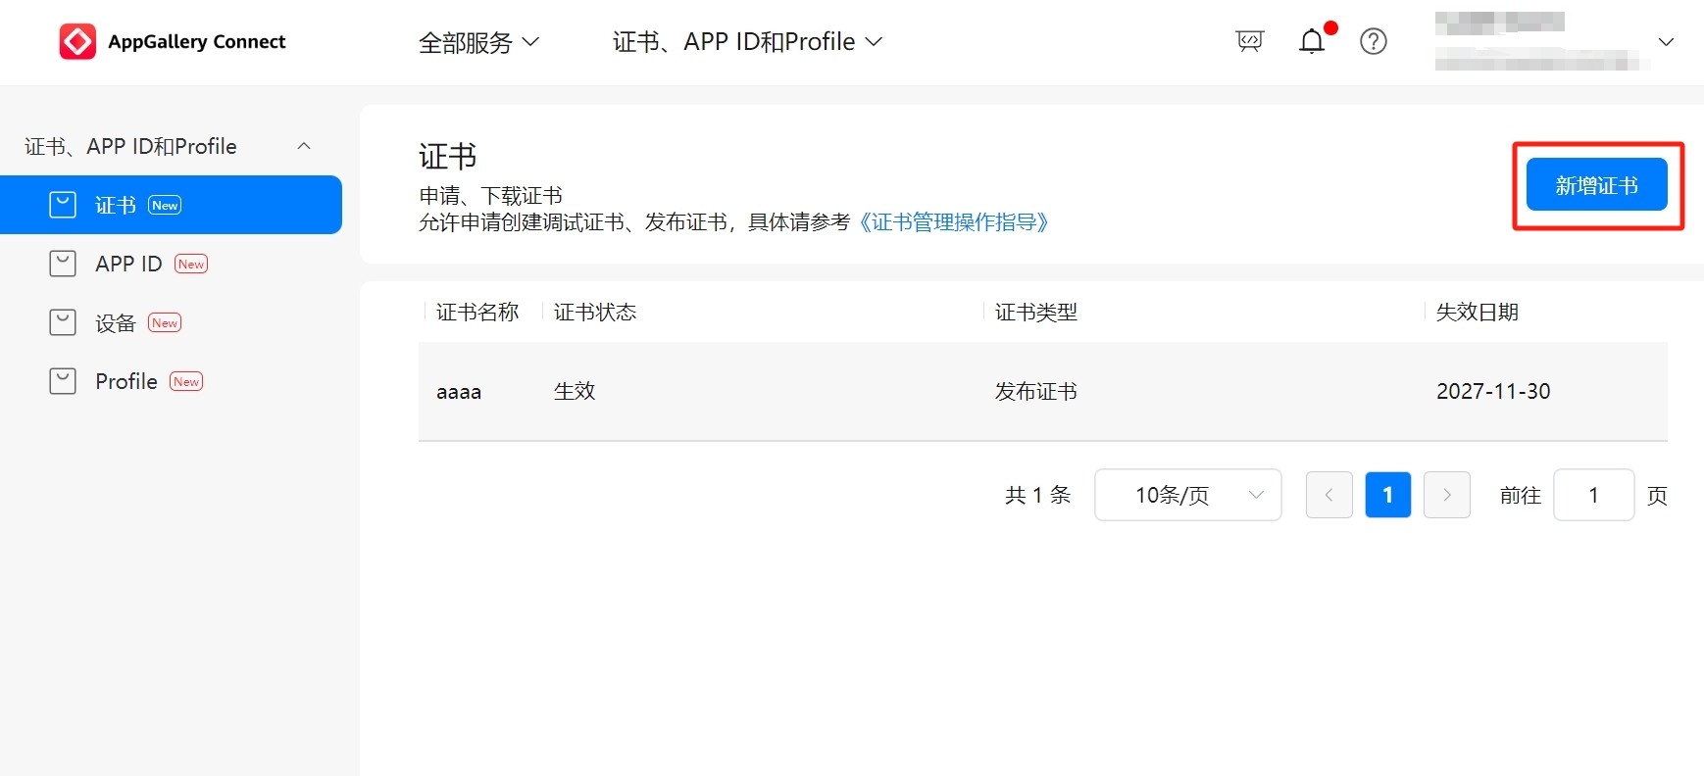Click the AppGallery Connect logo icon
This screenshot has width=1704, height=776.
[77, 42]
